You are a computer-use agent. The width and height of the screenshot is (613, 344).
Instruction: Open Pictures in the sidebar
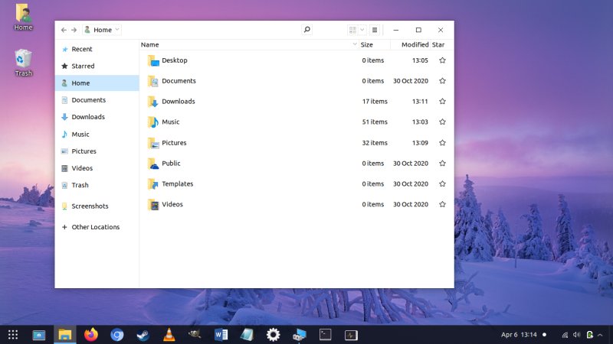[97, 151]
